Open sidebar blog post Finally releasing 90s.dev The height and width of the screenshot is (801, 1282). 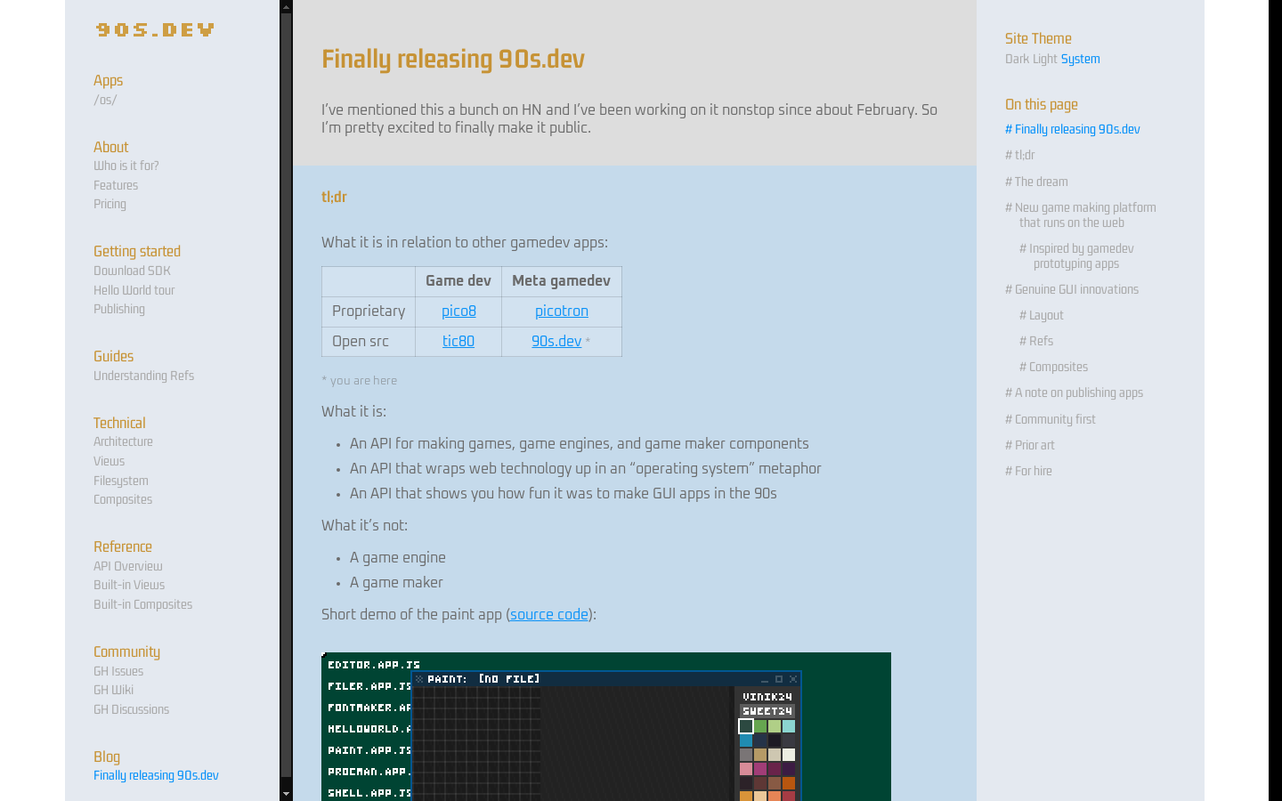click(x=156, y=775)
